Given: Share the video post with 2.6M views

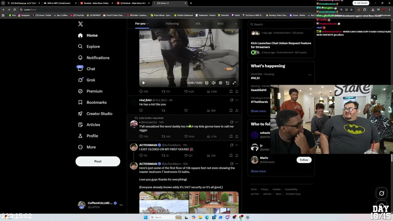Looking at the screenshot, I should pyautogui.click(x=237, y=91).
